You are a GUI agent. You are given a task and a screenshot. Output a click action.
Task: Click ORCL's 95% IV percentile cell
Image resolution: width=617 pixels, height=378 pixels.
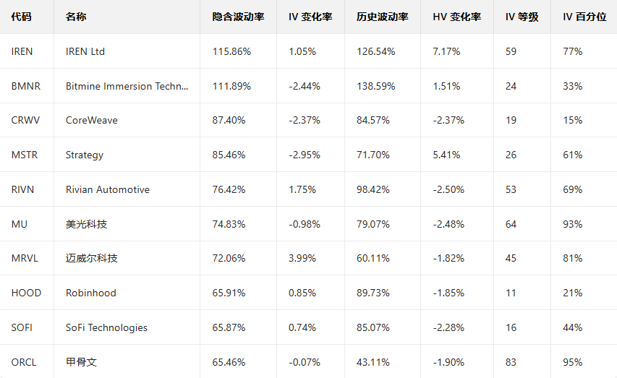(573, 361)
